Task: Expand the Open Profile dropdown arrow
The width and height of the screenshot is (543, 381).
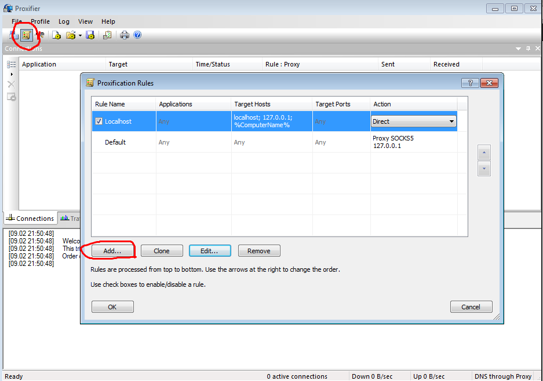Action: coord(80,35)
